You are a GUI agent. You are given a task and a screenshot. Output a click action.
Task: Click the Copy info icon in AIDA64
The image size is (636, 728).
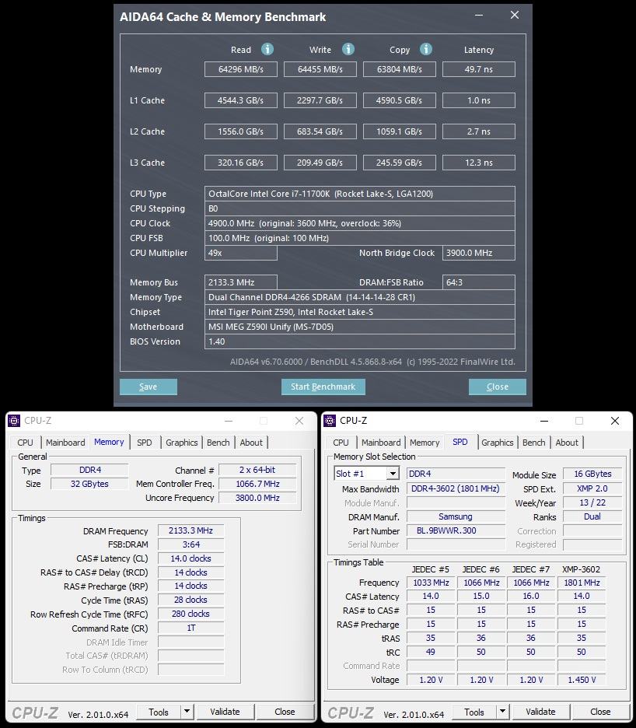426,49
